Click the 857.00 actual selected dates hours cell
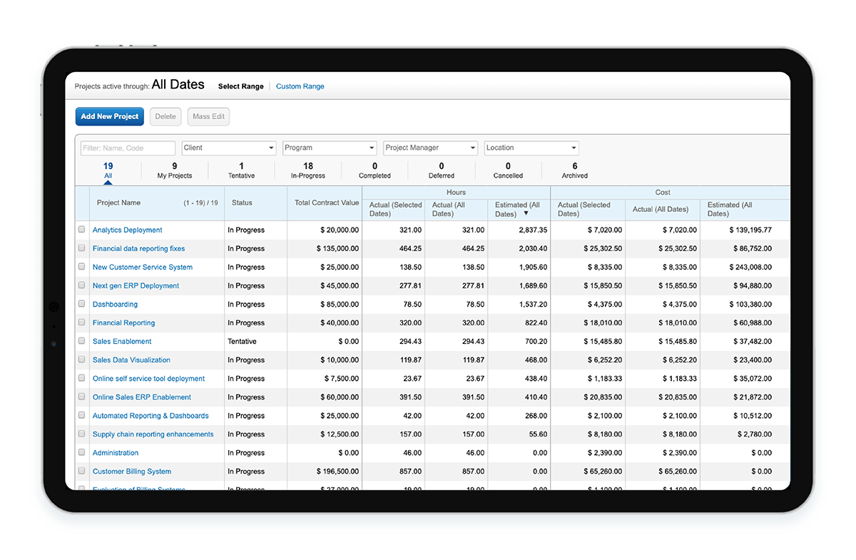 [x=410, y=471]
